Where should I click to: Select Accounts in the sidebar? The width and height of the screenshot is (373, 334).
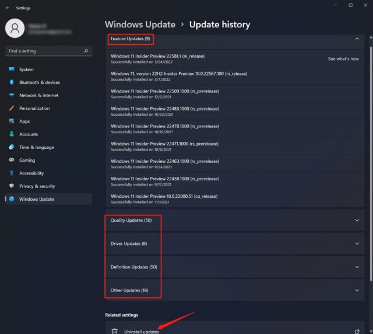[48, 134]
